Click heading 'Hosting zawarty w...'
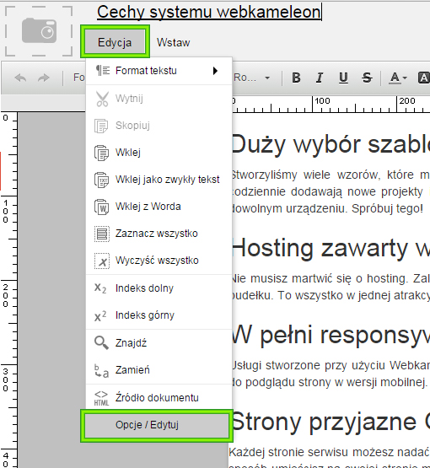The height and width of the screenshot is (468, 430). [331, 248]
